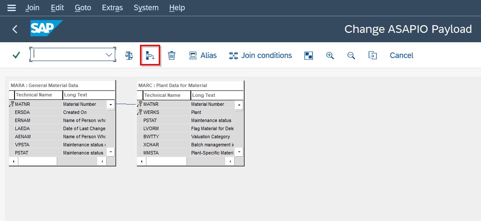The image size is (481, 221).
Task: Click 'Valuation Category' in MARC
Action: (210, 137)
